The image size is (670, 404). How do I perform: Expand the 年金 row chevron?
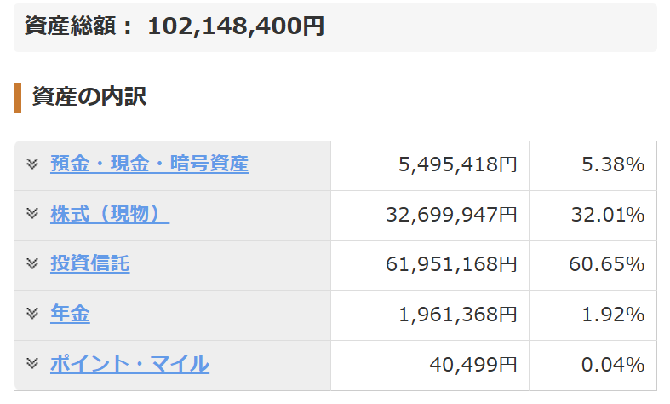pos(32,314)
